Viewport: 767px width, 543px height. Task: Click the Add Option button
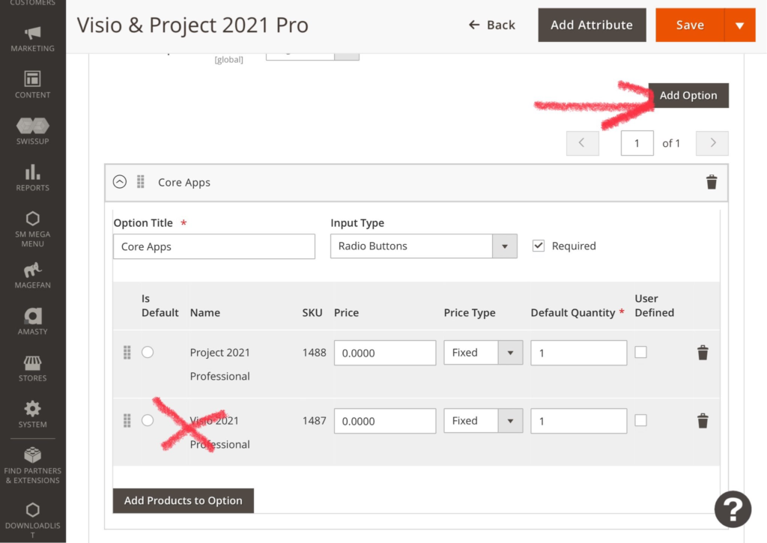click(688, 96)
